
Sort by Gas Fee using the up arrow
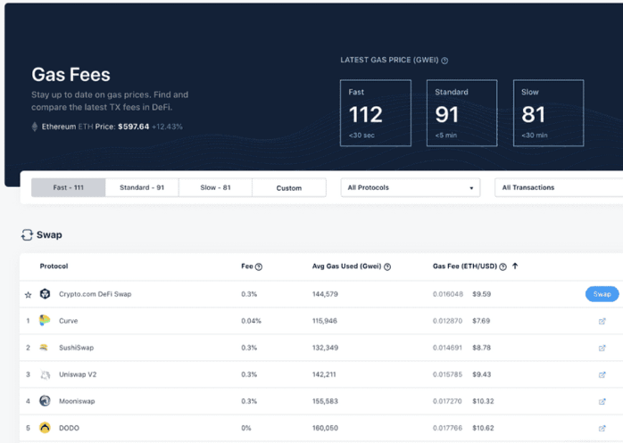tap(515, 266)
